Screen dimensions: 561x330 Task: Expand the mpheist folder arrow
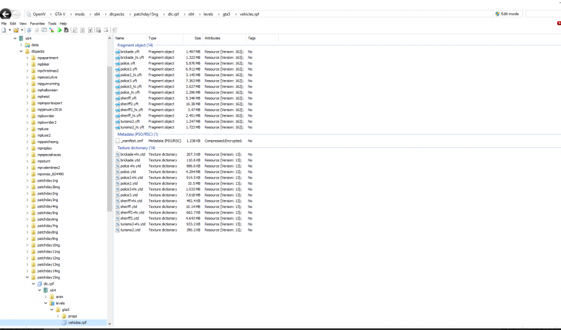click(x=27, y=96)
